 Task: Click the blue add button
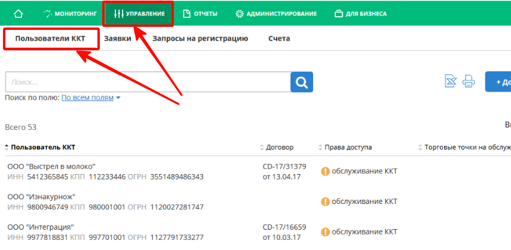point(498,82)
